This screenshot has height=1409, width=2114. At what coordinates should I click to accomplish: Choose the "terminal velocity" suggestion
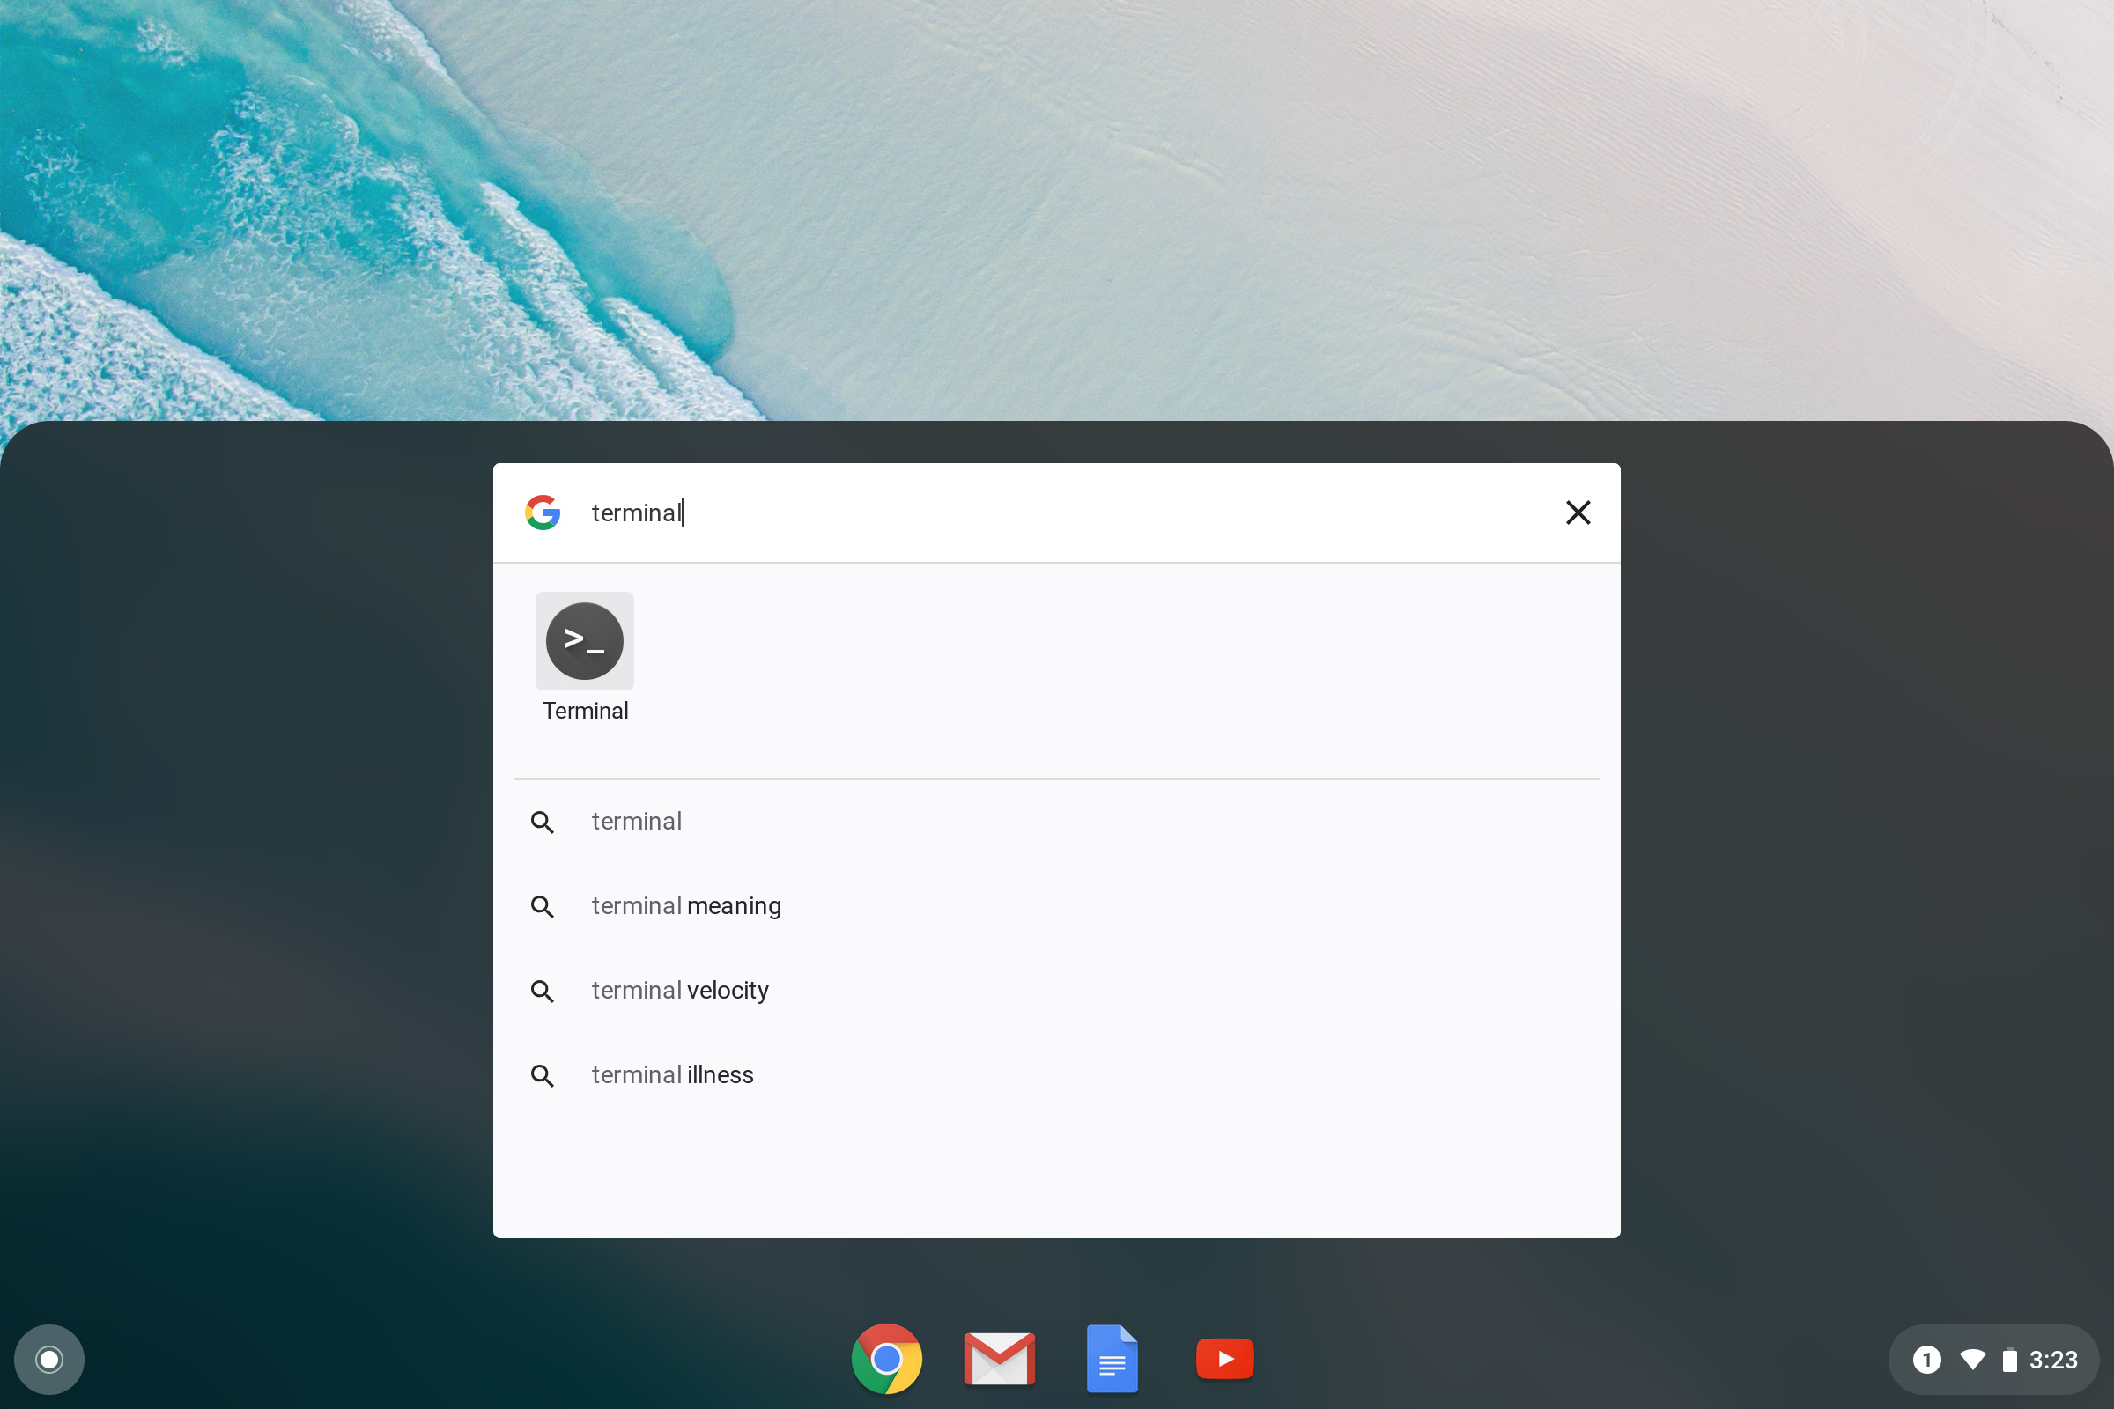click(x=679, y=990)
